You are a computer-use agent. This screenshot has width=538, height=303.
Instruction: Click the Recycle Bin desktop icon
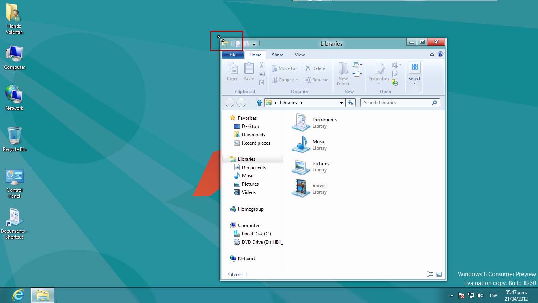15,139
